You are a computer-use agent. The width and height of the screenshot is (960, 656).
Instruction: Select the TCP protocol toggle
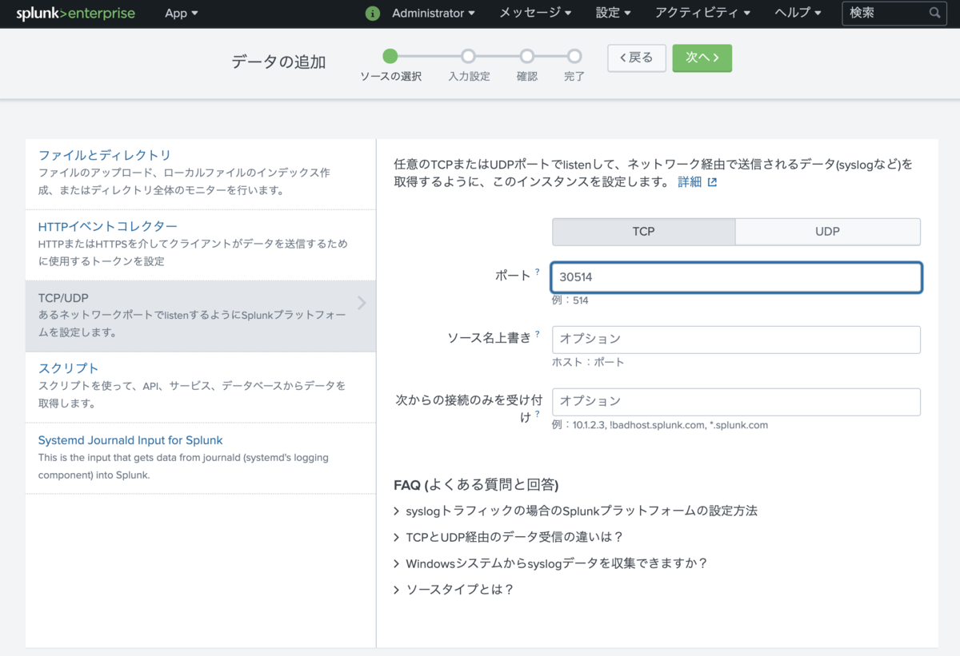[x=643, y=231]
